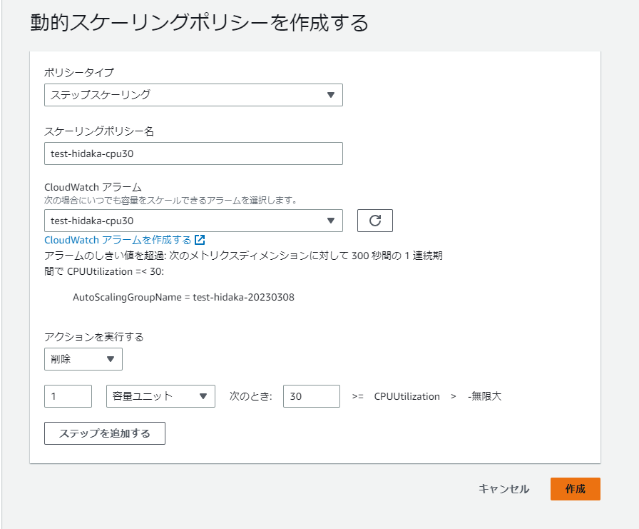Click the CloudWatch アラーム section label
This screenshot has height=529, width=639.
point(93,187)
